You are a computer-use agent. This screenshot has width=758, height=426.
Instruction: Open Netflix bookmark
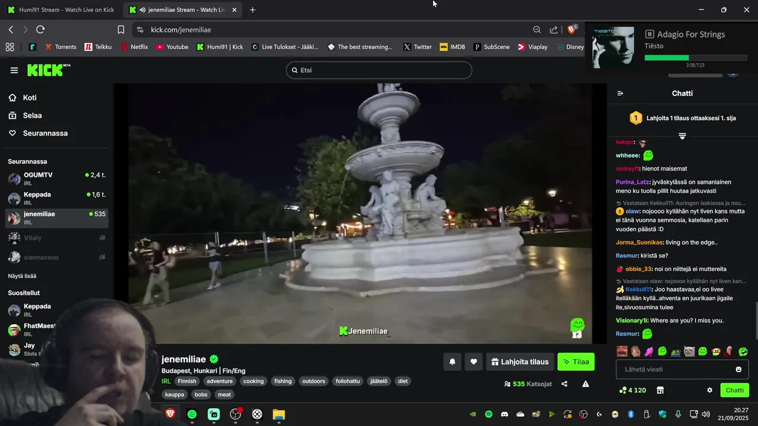pyautogui.click(x=134, y=47)
